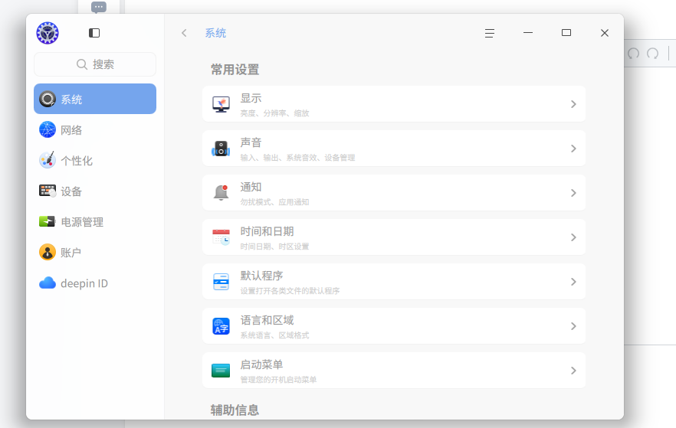Open 账户 accounts section
The height and width of the screenshot is (428, 676).
pyautogui.click(x=95, y=253)
